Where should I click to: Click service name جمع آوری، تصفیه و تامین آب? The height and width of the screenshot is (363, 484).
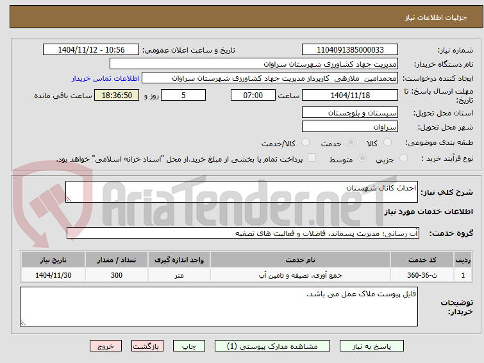tap(301, 275)
